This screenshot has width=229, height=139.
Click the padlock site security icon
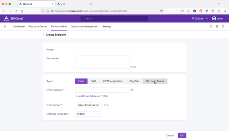coord(48,11)
